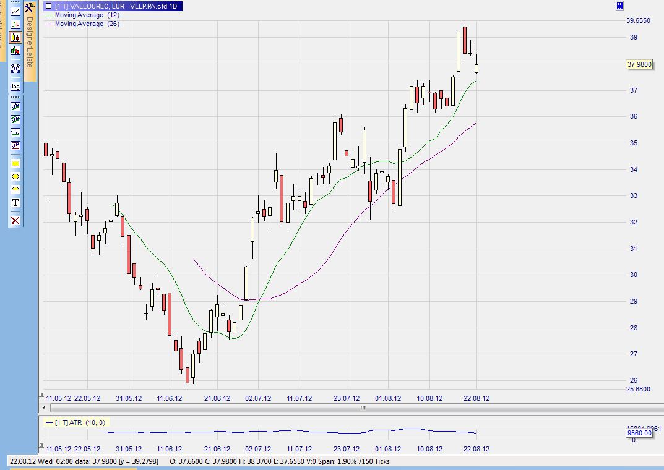Click the left arrow of horizontal scrollbar
This screenshot has width=664, height=470.
pyautogui.click(x=44, y=408)
